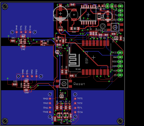The height and width of the screenshot is (126, 144).
Task: Select resistor R45 footprint
Action: click(59, 44)
